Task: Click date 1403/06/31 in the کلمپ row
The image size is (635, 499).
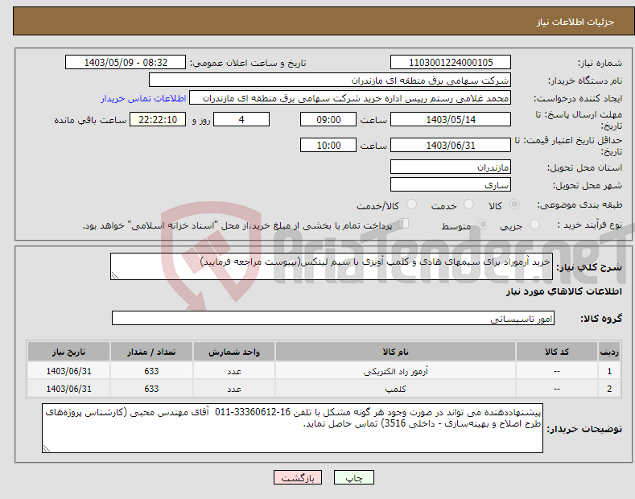Action: click(68, 389)
